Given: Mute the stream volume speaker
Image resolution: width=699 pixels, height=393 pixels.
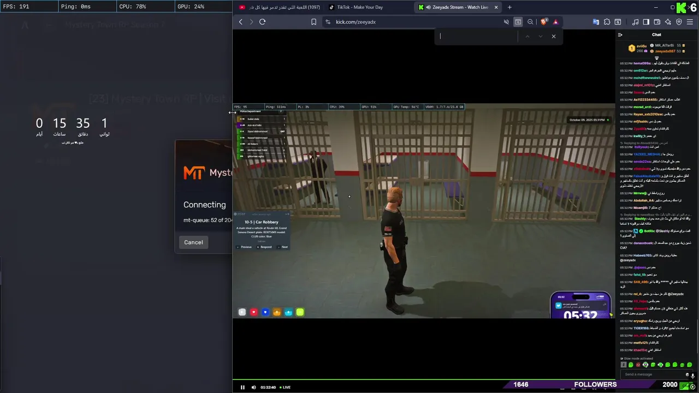Looking at the screenshot, I should (253, 387).
